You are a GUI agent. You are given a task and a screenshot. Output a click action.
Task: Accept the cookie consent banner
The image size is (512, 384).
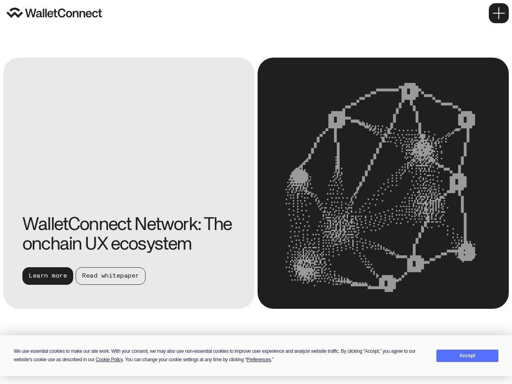467,356
